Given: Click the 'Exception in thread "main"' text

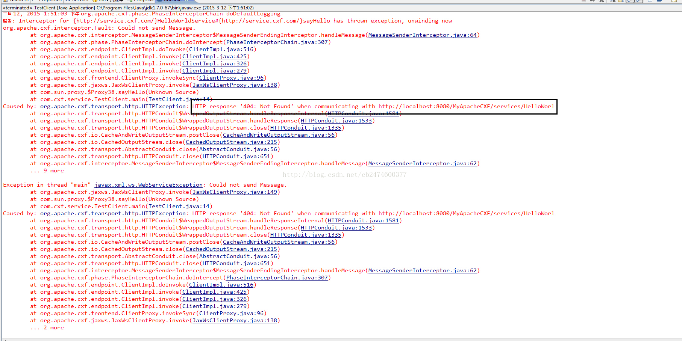Looking at the screenshot, I should click(47, 185).
